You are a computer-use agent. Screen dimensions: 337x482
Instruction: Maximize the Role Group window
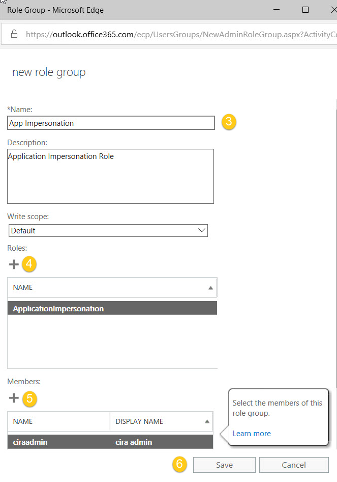tap(305, 10)
